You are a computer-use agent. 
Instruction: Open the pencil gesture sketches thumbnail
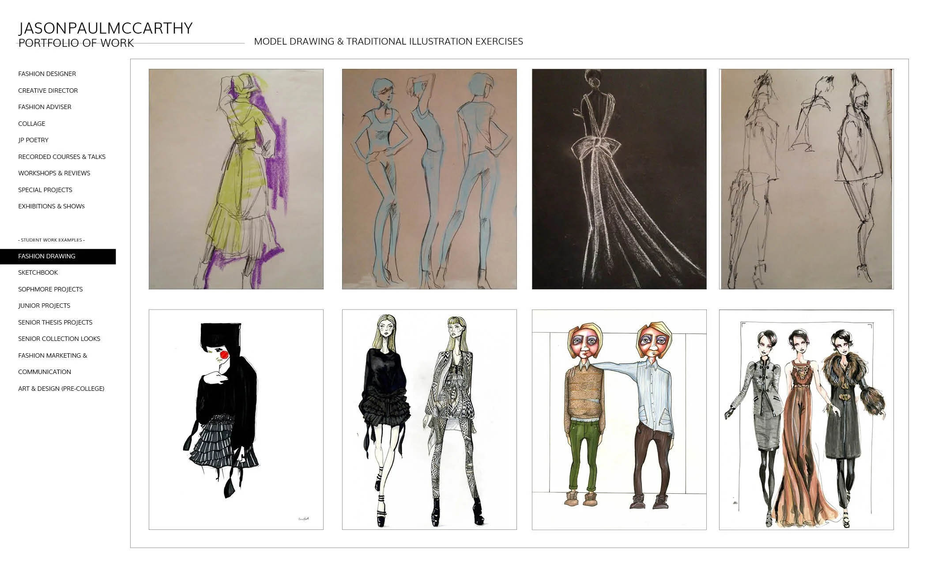pyautogui.click(x=806, y=179)
